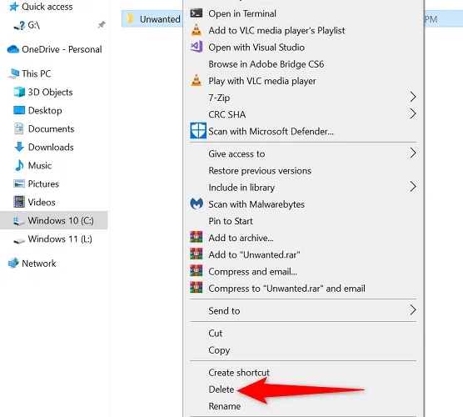Image resolution: width=463 pixels, height=417 pixels.
Task: Open Windows 11 (L:) drive in sidebar
Action: pos(54,239)
